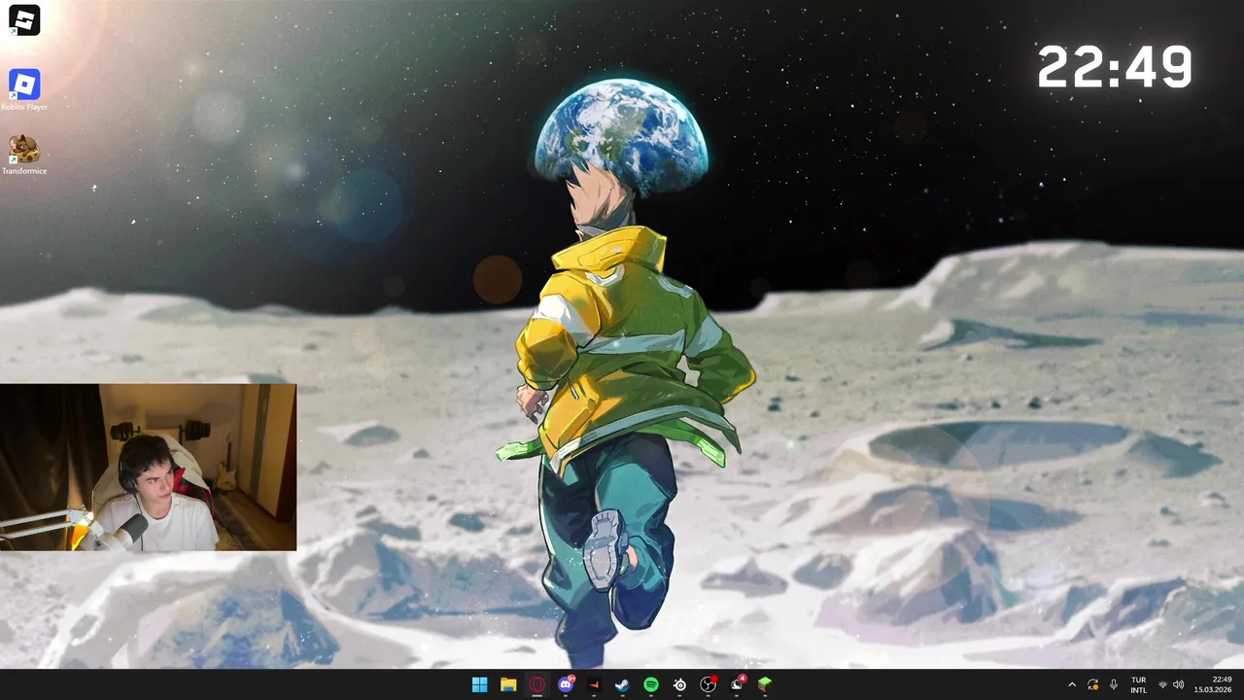
Task: Open SteelSeries GG from the taskbar
Action: pos(679,684)
